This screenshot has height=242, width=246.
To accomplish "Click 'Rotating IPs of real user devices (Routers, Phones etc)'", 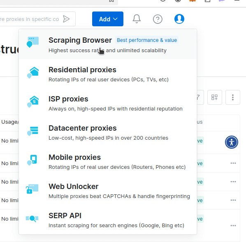I will (117, 167).
